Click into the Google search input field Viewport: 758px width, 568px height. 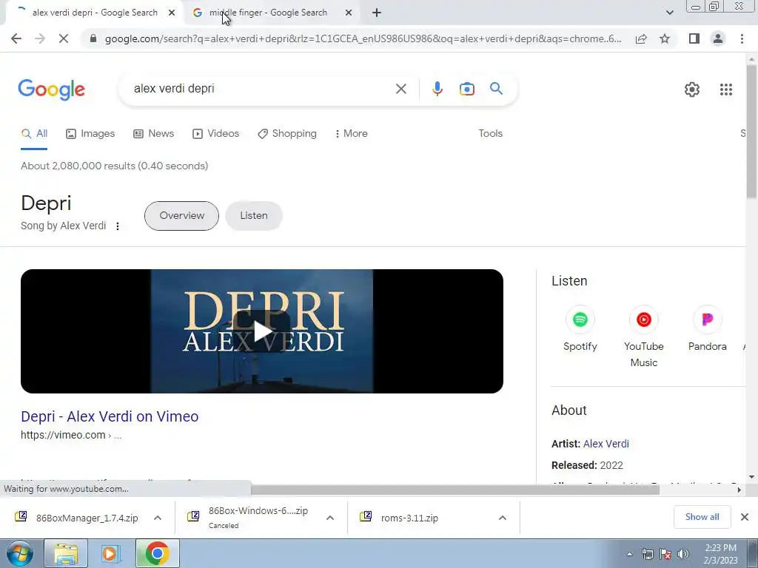tap(261, 89)
